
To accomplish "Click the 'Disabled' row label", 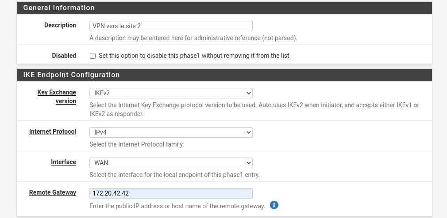I will [64, 56].
